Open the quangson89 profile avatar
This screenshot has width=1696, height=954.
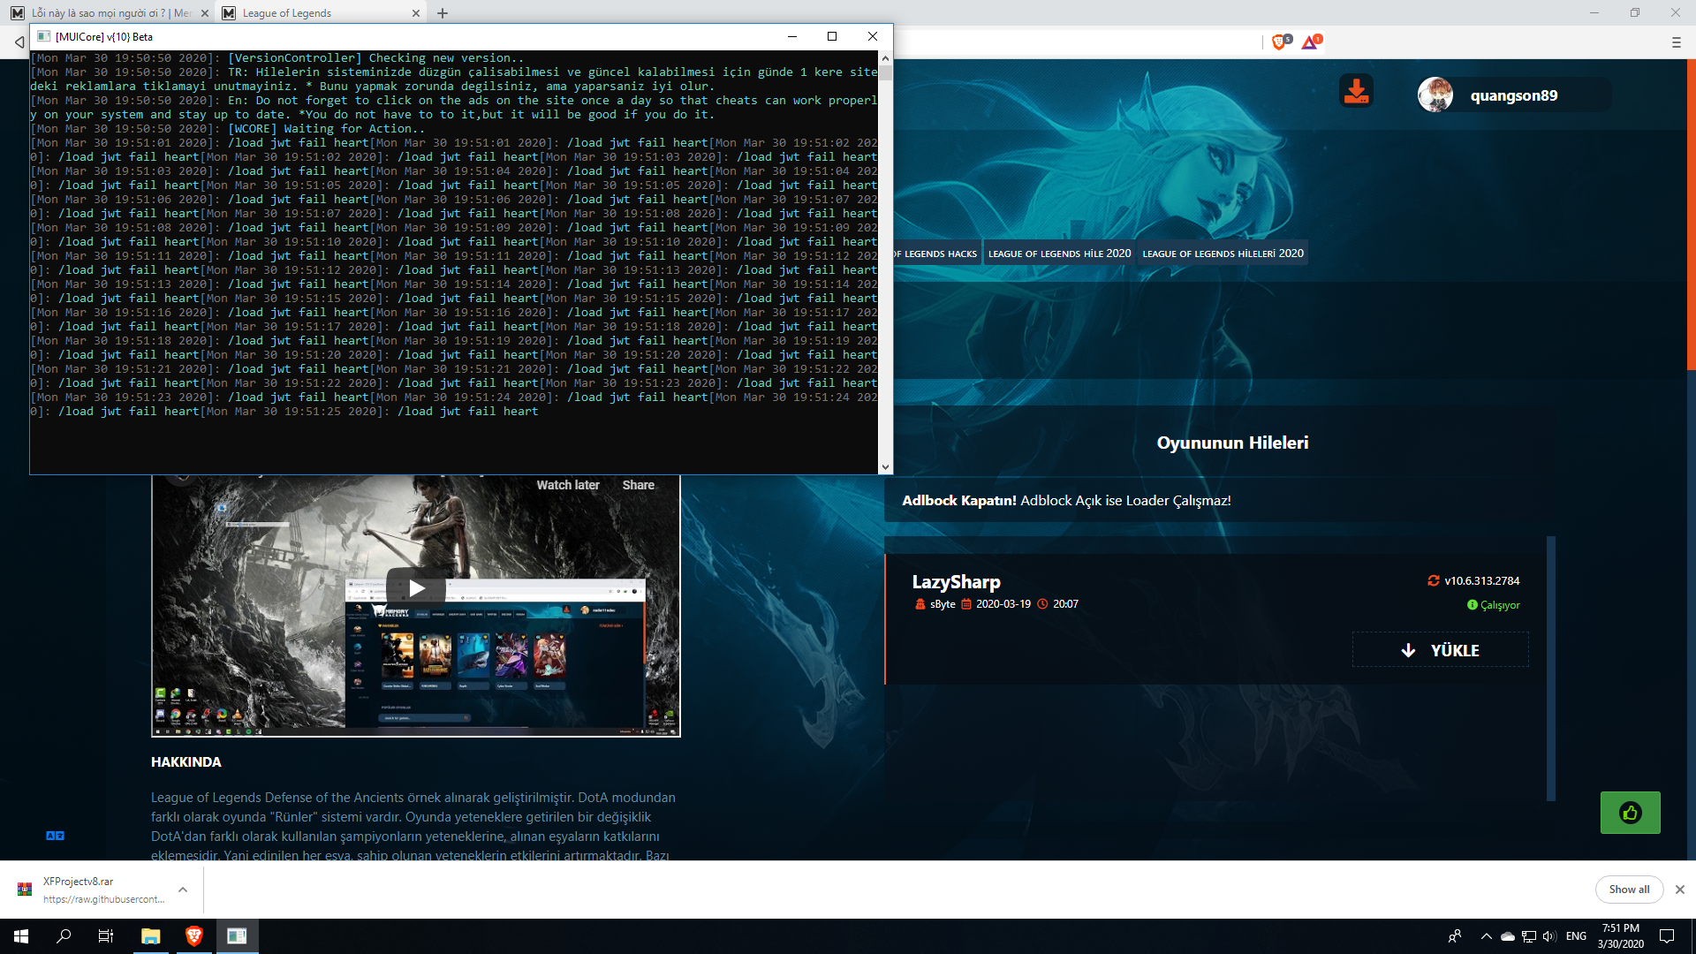[1435, 95]
